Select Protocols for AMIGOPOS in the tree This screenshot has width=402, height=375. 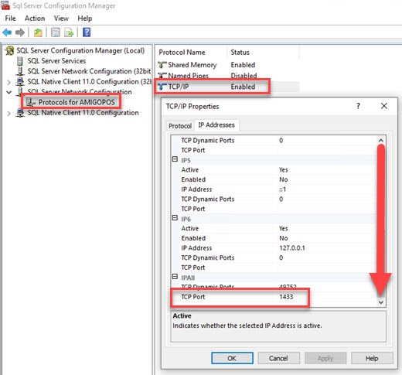tap(77, 102)
